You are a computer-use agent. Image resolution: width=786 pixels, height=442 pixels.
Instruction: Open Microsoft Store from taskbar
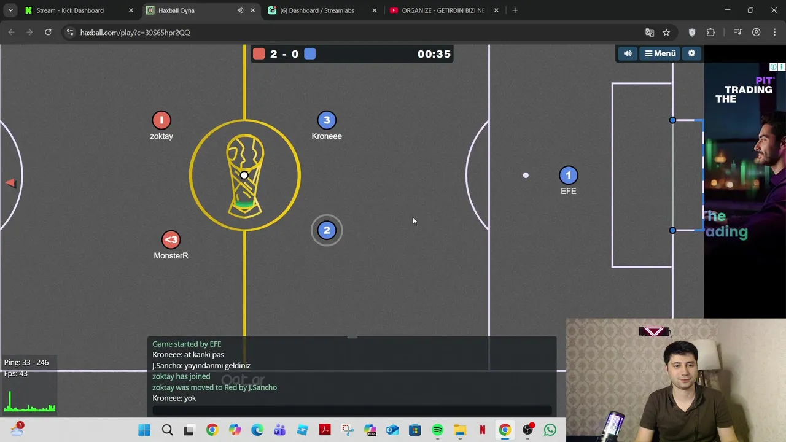(415, 430)
